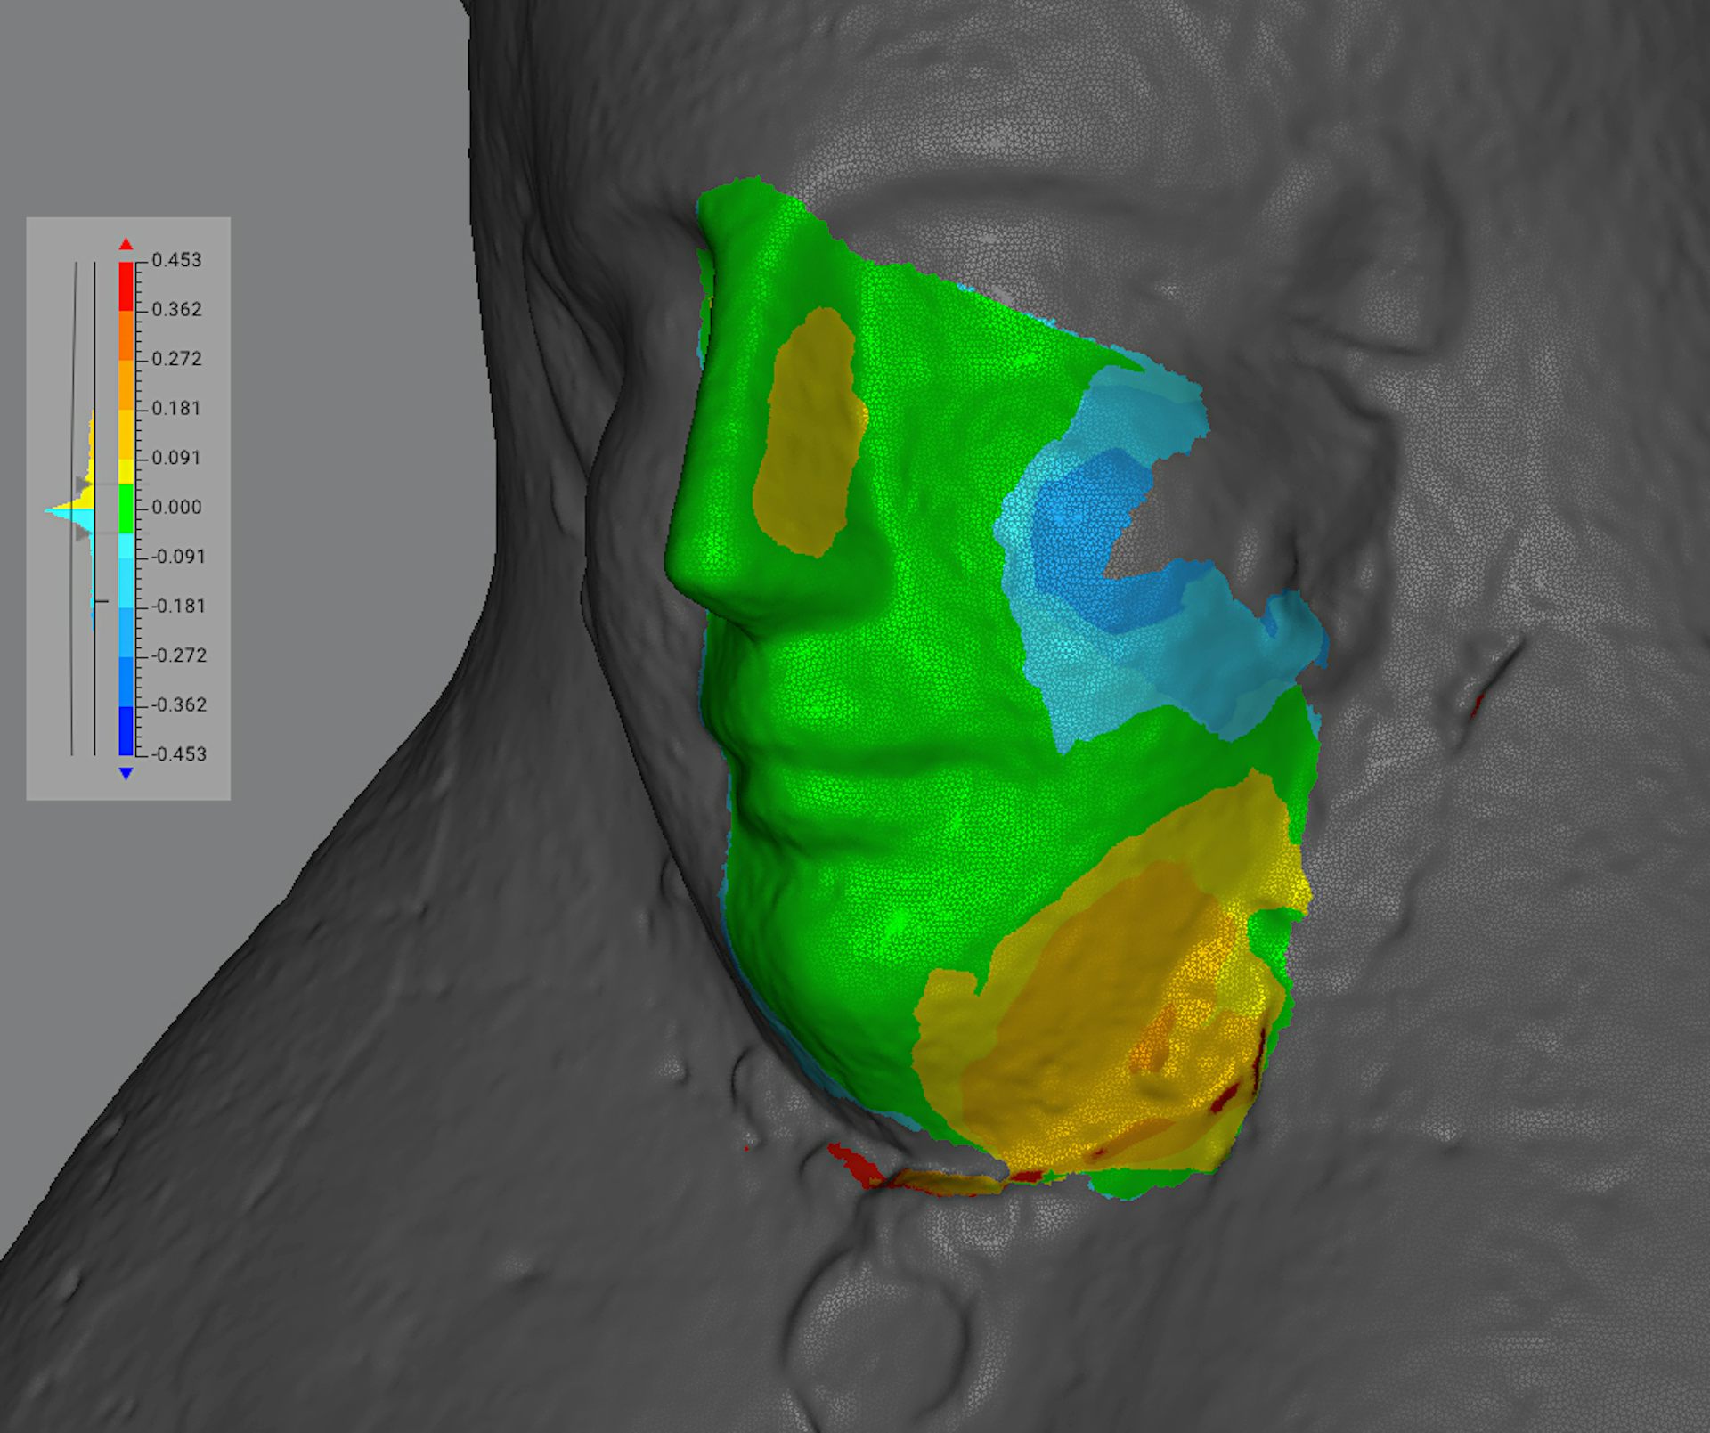This screenshot has height=1433, width=1710.
Task: Click the 0.000 scale label
Action: click(176, 508)
